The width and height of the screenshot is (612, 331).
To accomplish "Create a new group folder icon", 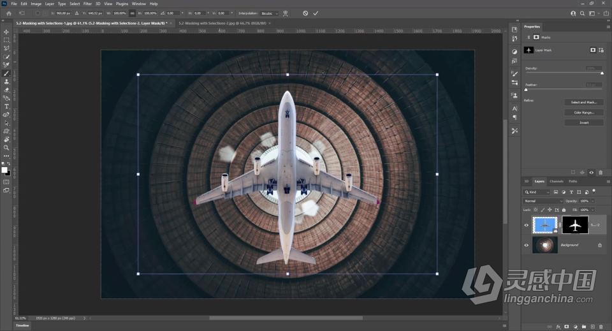I will click(584, 327).
